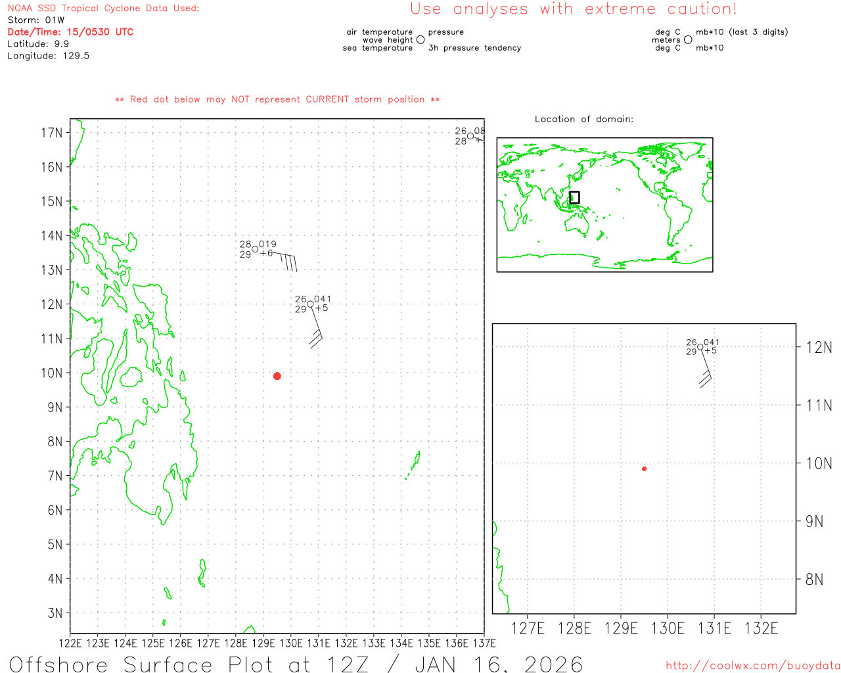The height and width of the screenshot is (673, 841).
Task: Click the 041 station circle in inset map
Action: 700,347
